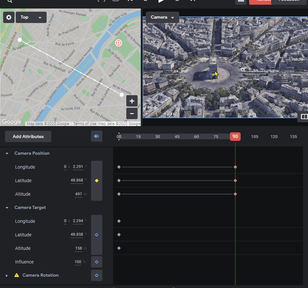Click the red camera target marker on map

[118, 43]
